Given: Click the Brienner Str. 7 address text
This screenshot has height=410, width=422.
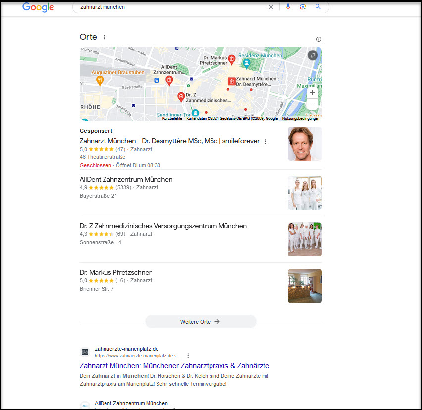Looking at the screenshot, I should point(97,289).
